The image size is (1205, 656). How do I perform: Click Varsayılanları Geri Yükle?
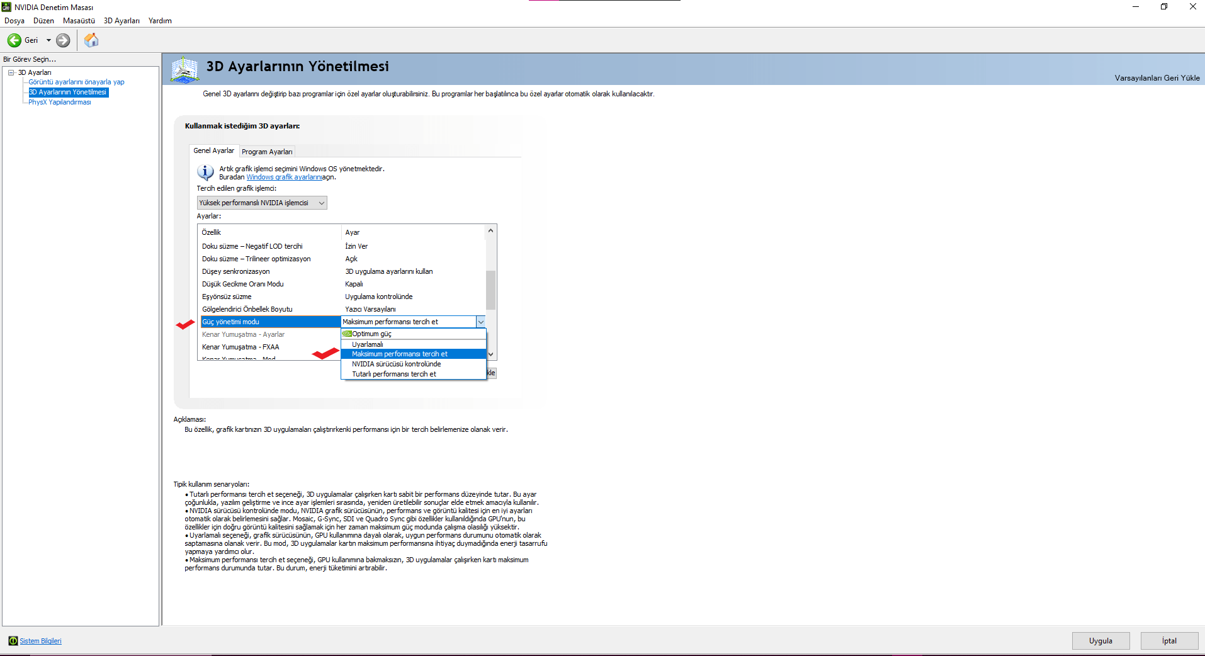click(1157, 78)
